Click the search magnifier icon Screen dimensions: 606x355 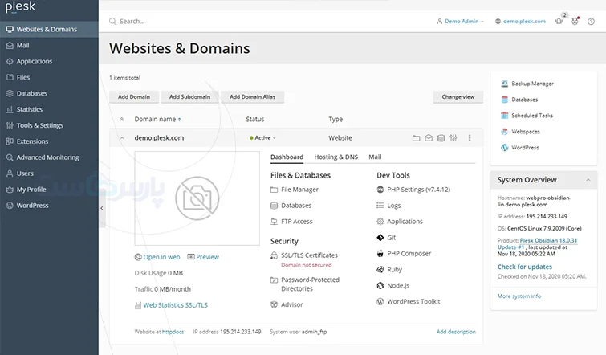coord(112,21)
